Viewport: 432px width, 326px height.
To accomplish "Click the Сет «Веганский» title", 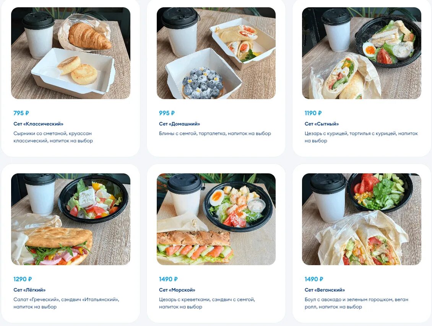I will click(x=325, y=290).
